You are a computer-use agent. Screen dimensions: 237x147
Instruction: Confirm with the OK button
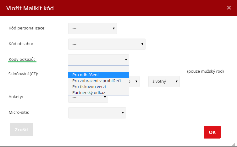[x=212, y=132]
